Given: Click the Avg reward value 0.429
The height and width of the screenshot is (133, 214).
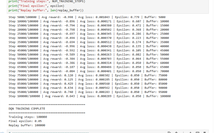Looking at the screenshot, I should (x=69, y=84).
